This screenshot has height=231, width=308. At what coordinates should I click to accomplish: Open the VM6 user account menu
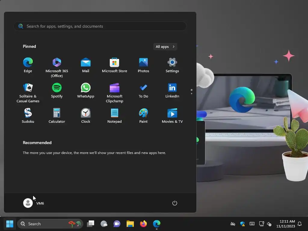pyautogui.click(x=34, y=203)
